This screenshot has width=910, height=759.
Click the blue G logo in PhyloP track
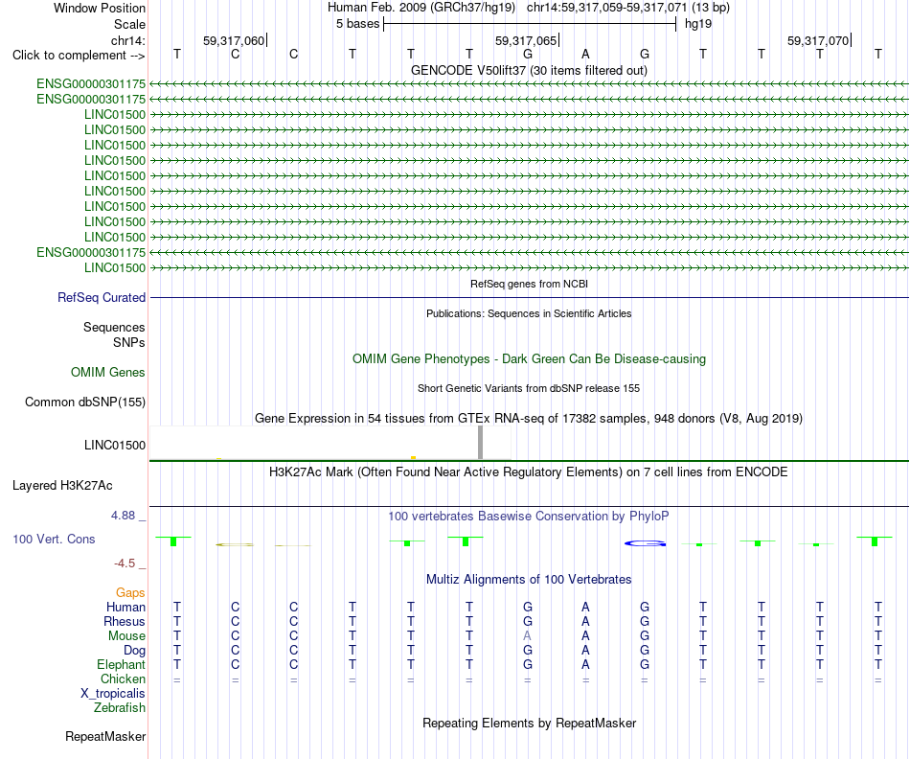(x=645, y=543)
